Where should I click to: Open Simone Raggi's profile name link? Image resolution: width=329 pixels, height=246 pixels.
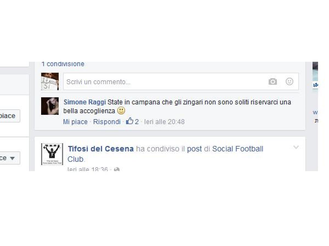click(85, 102)
